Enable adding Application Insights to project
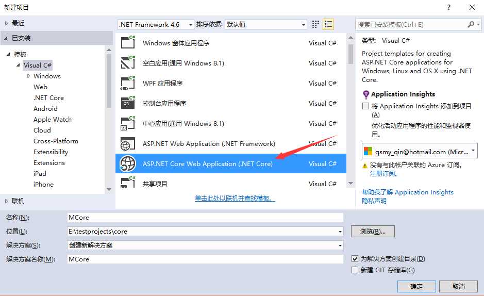The image size is (484, 296). point(365,106)
